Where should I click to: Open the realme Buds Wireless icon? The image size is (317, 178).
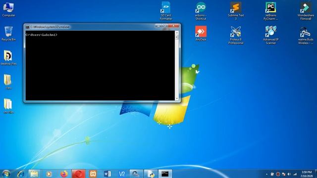[x=306, y=35]
